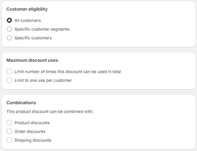
Task: Click 'Limit to one use per customer' text
Action: click(43, 80)
